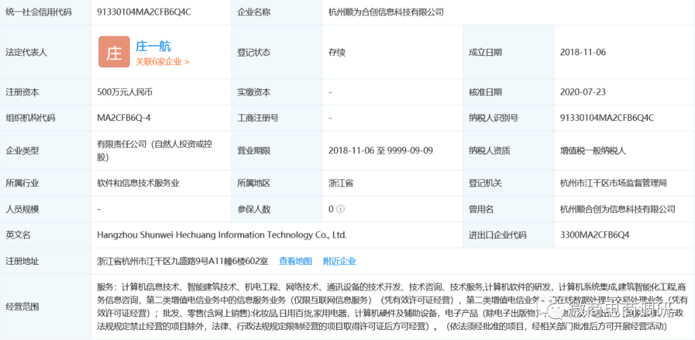Image resolution: width=695 pixels, height=340 pixels.
Task: Click the 经营范围 label
Action: pos(22,307)
